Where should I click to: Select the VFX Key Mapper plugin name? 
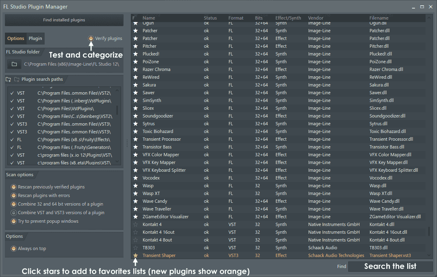click(159, 162)
